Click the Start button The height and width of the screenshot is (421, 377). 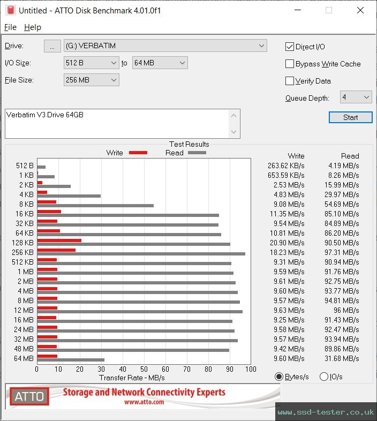coord(350,117)
